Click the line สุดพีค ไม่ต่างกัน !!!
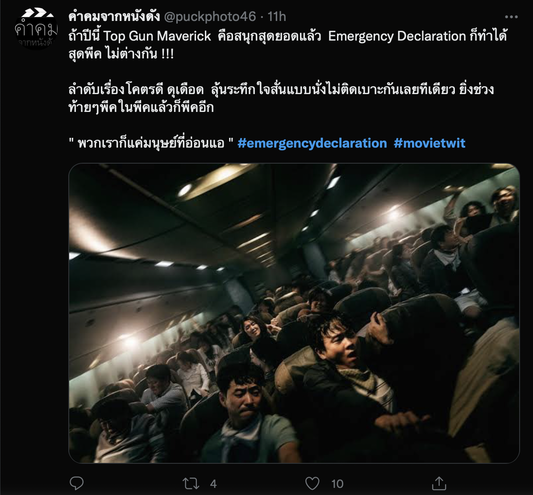The height and width of the screenshot is (495, 533). tap(121, 54)
